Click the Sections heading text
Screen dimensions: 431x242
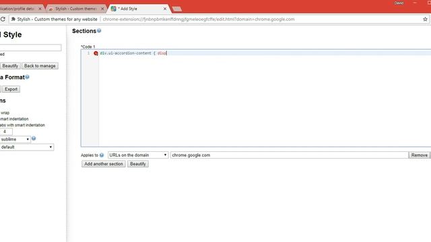pyautogui.click(x=84, y=31)
